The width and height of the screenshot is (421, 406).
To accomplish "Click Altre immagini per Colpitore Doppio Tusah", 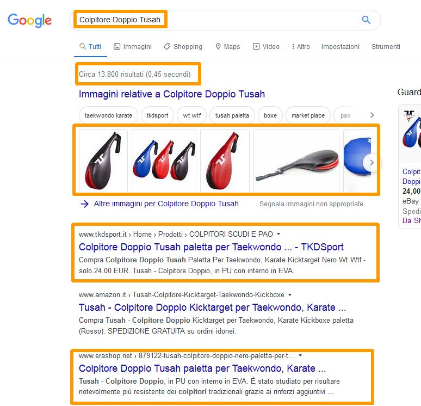I will (x=166, y=204).
